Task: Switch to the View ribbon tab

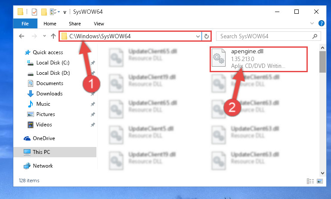Action: pos(99,24)
